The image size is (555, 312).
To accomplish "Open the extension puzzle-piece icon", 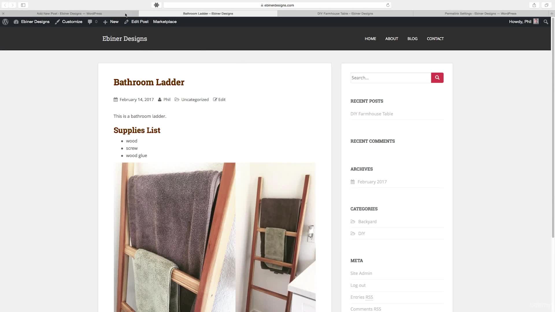I will pos(156,5).
